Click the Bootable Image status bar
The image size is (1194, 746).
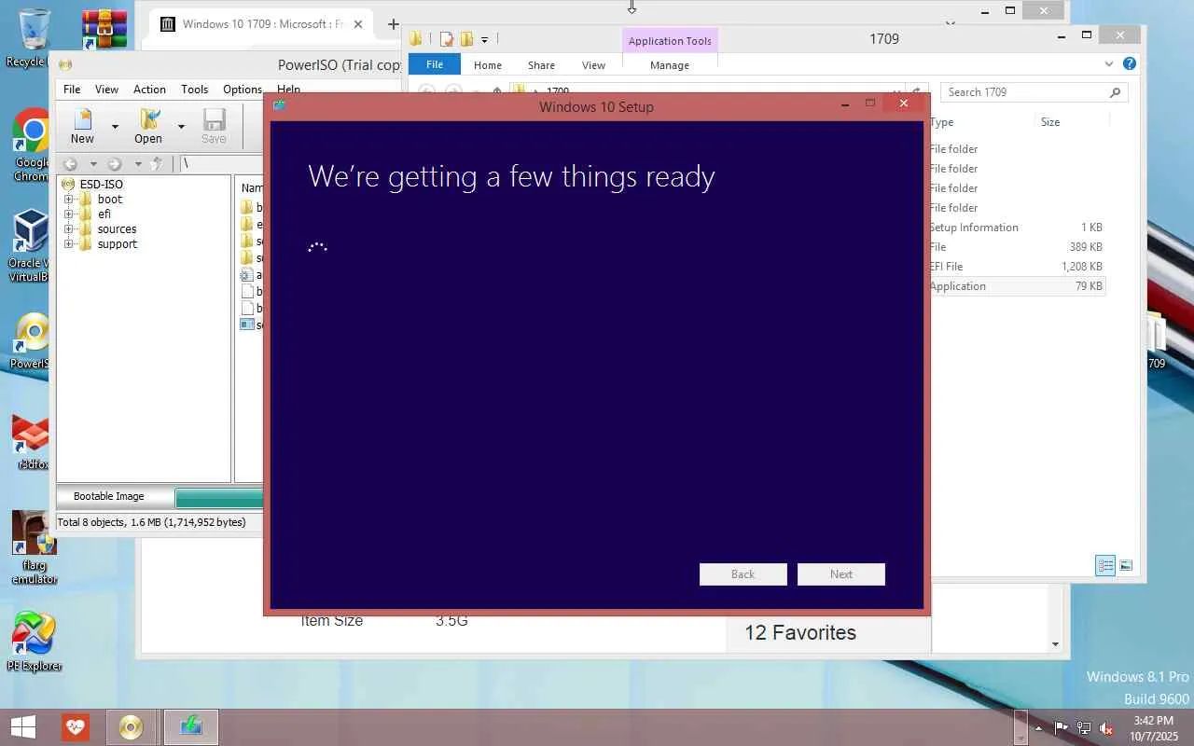pyautogui.click(x=109, y=496)
